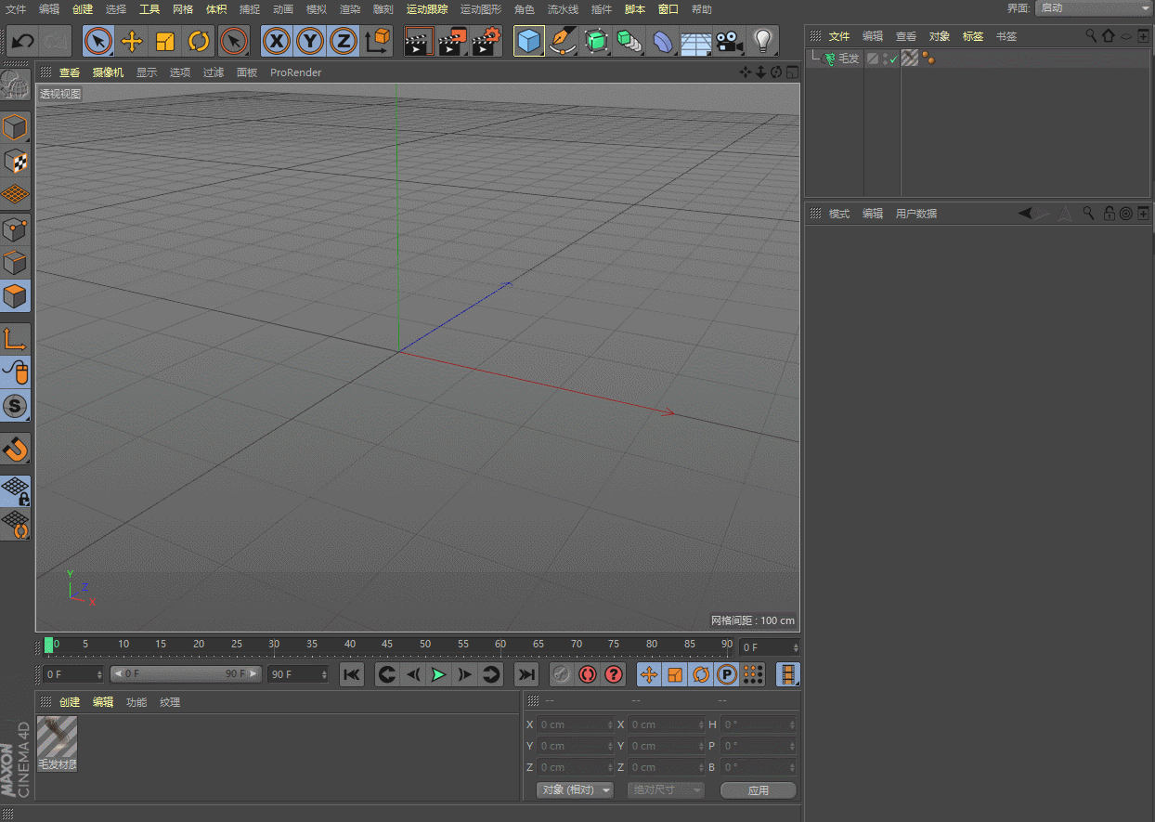Add a Cube primitive object
This screenshot has height=822, width=1155.
[528, 42]
